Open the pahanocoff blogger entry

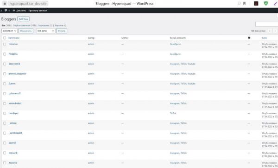click(14, 93)
